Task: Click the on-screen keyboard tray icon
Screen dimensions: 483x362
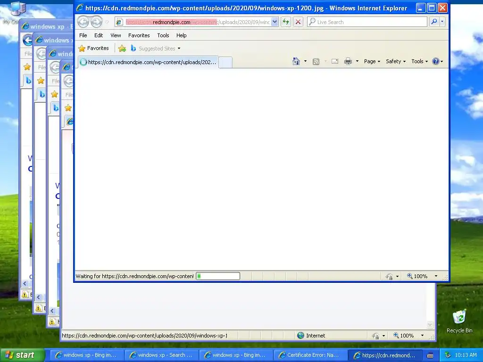Action: point(430,355)
